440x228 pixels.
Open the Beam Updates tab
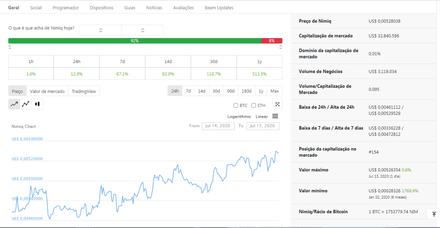(x=219, y=8)
